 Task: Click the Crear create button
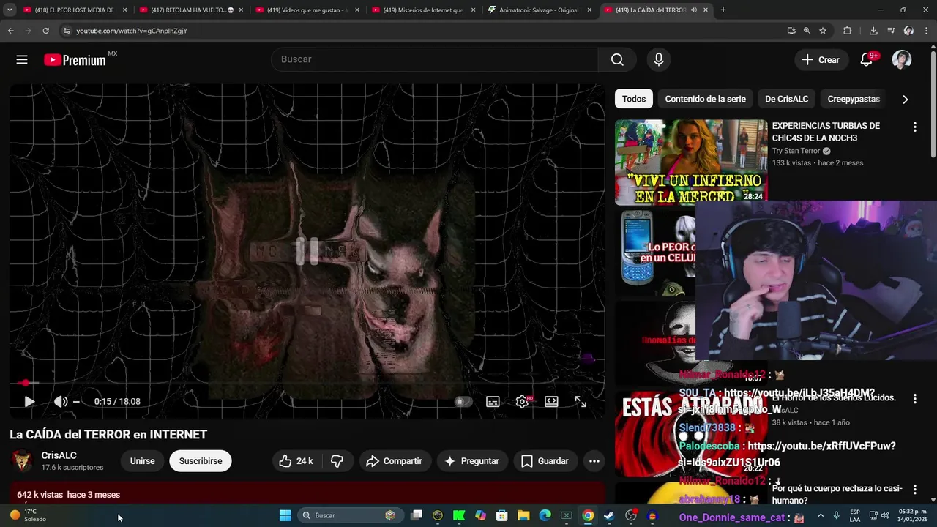(x=821, y=59)
